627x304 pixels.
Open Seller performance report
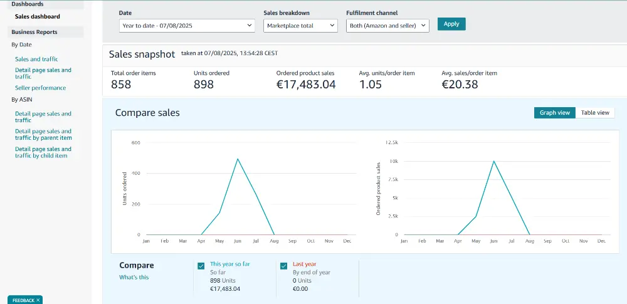(40, 88)
